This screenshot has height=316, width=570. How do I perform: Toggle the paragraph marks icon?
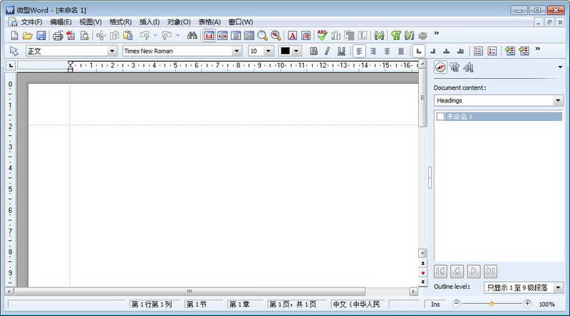pos(396,36)
